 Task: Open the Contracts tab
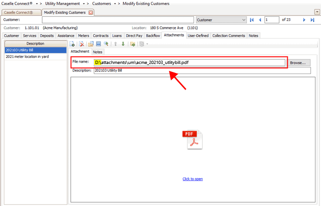[x=100, y=36]
